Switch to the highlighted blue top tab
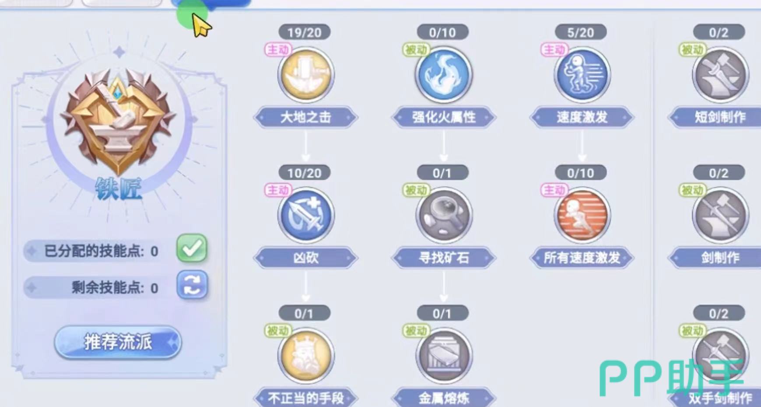The height and width of the screenshot is (407, 761). 211,3
